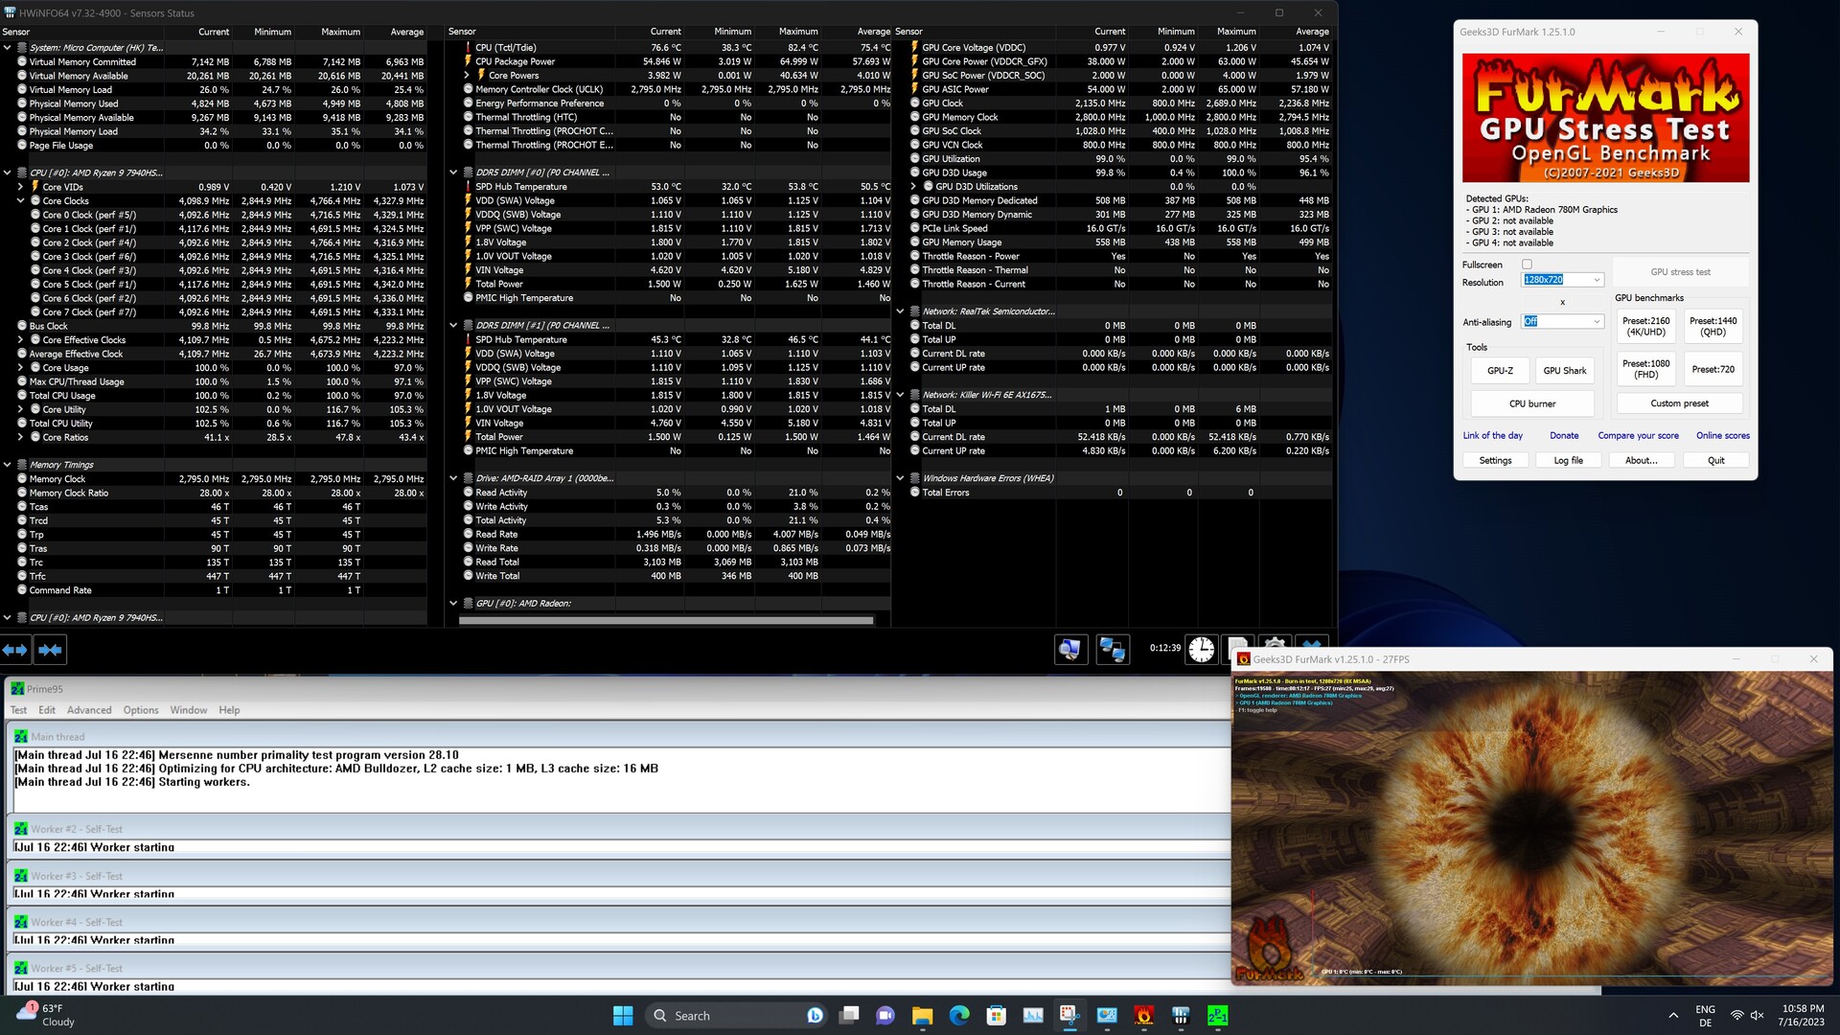The height and width of the screenshot is (1035, 1840).
Task: Open FurMark from the Windows taskbar
Action: tap(1143, 1015)
